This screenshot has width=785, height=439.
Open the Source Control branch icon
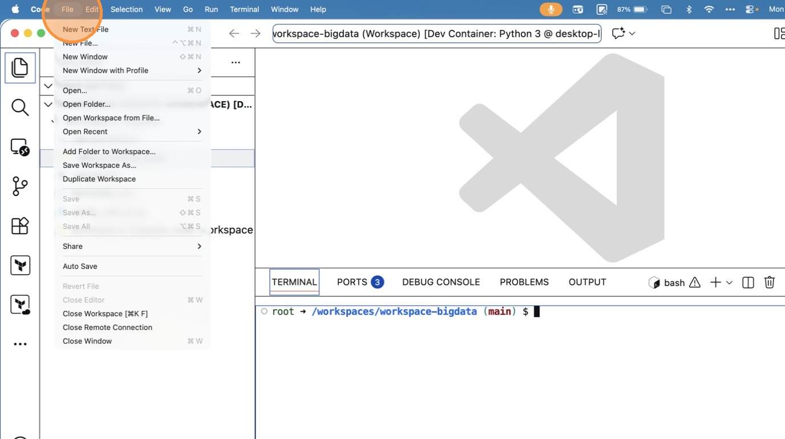tap(20, 186)
